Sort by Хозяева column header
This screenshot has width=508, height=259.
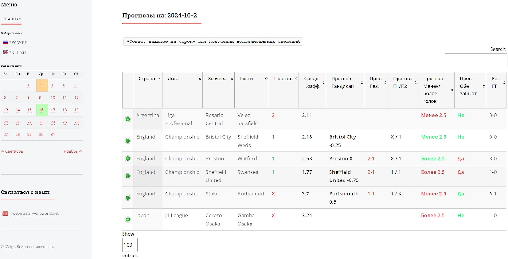pos(218,79)
